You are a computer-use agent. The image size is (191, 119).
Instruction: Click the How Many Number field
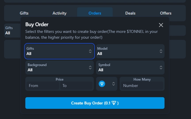coord(142,86)
